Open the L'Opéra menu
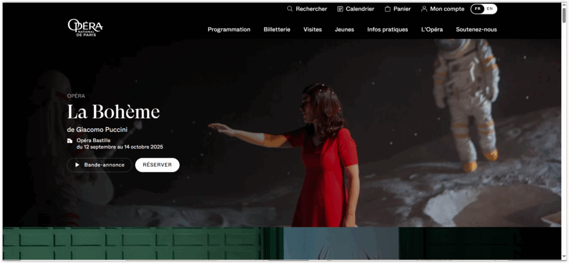The width and height of the screenshot is (569, 263). [x=432, y=29]
